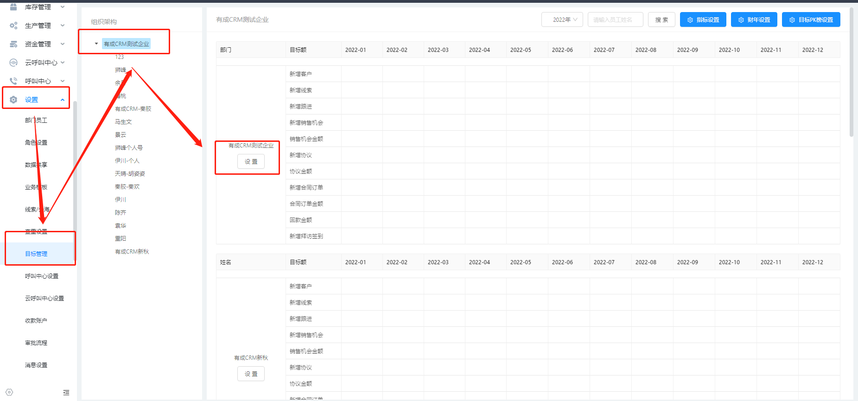This screenshot has width=858, height=401.
Task: Click 回款金额 row in department table
Action: click(x=563, y=220)
